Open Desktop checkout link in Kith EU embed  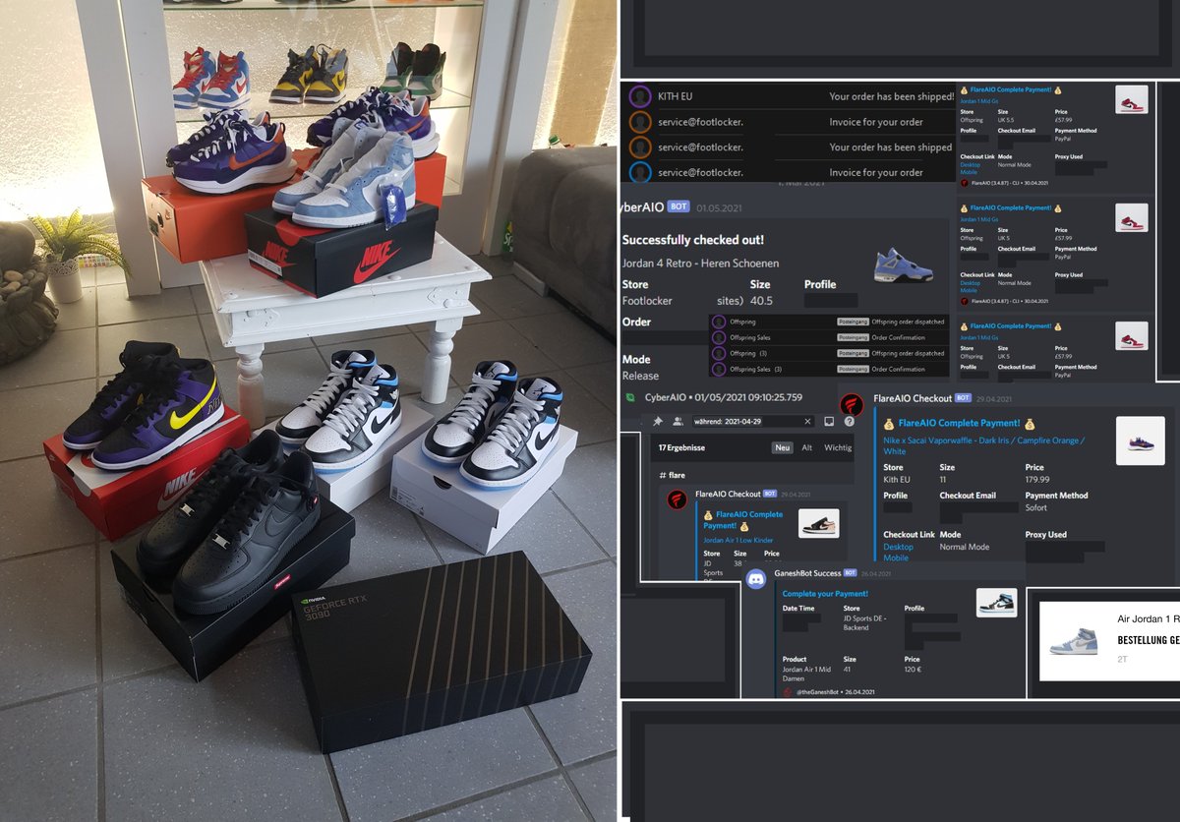898,547
